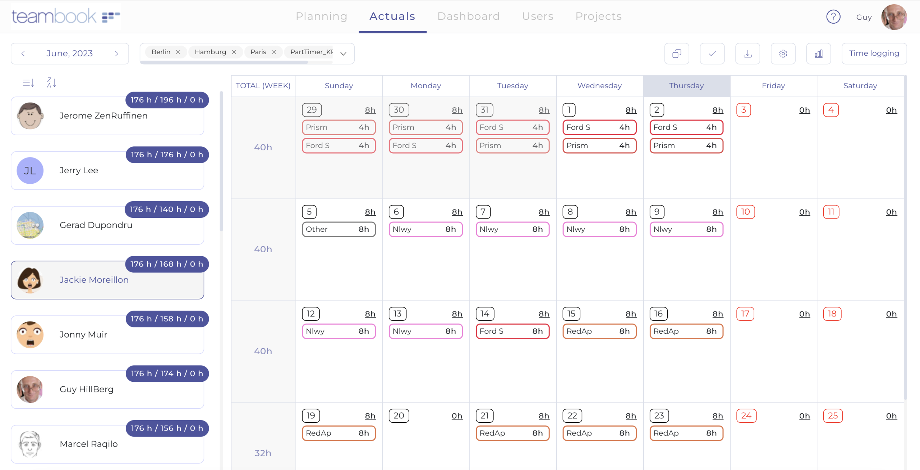The height and width of the screenshot is (470, 920).
Task: Open the bar chart statistics icon
Action: [818, 54]
